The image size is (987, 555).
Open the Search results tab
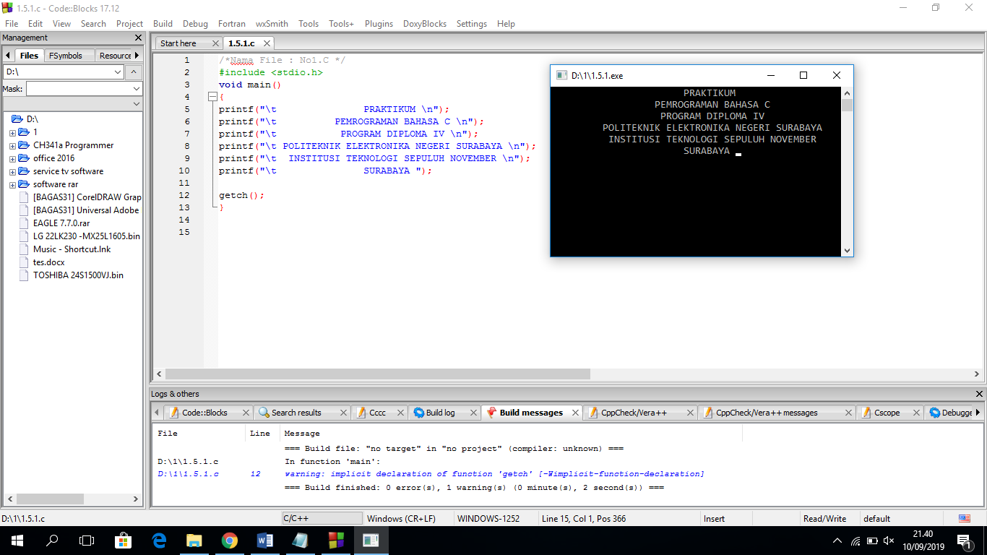296,413
